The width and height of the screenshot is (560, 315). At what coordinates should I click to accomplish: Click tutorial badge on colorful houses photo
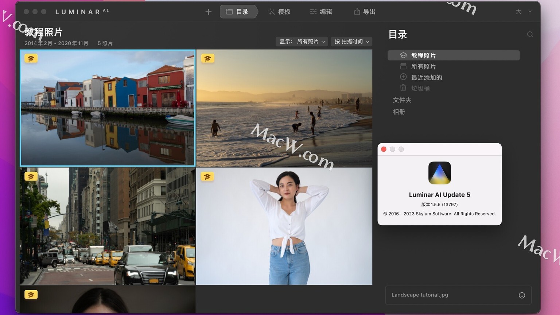pyautogui.click(x=31, y=58)
